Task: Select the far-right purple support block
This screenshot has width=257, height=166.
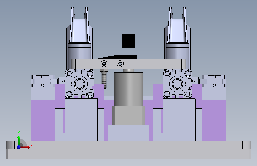Action: click(x=214, y=121)
